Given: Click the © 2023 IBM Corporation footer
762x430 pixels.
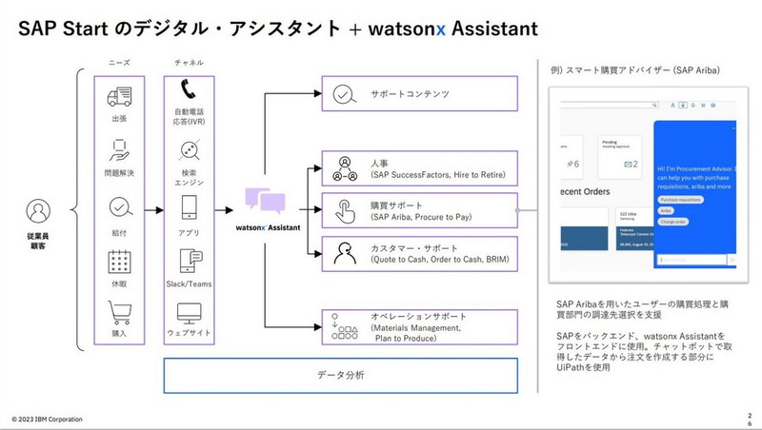Looking at the screenshot, I should [47, 420].
